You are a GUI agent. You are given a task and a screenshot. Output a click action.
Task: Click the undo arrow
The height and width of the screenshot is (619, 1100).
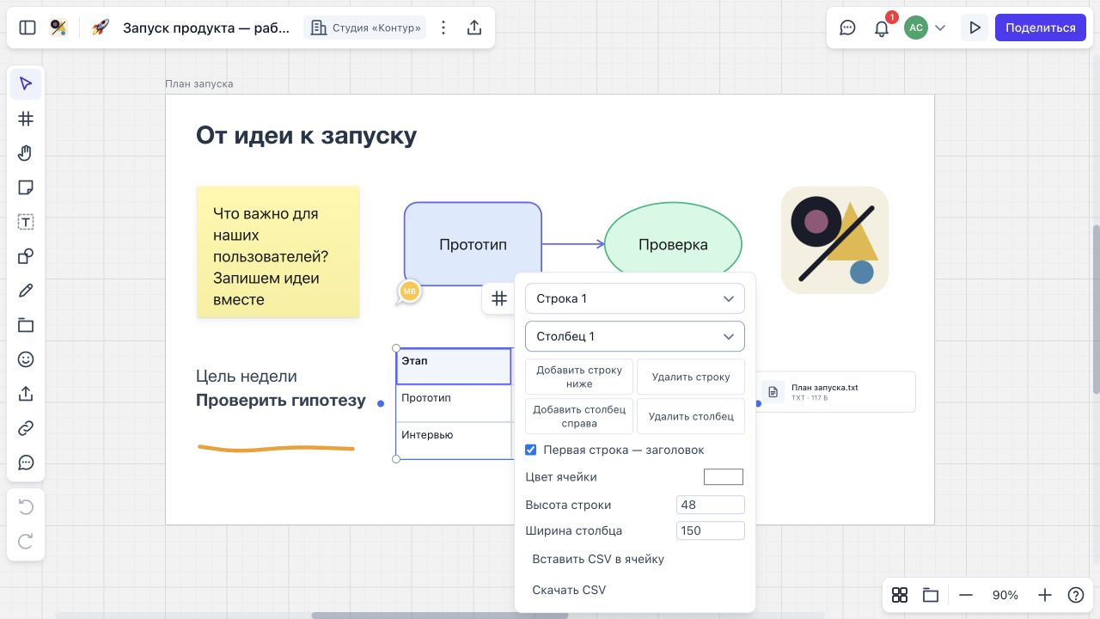click(26, 507)
